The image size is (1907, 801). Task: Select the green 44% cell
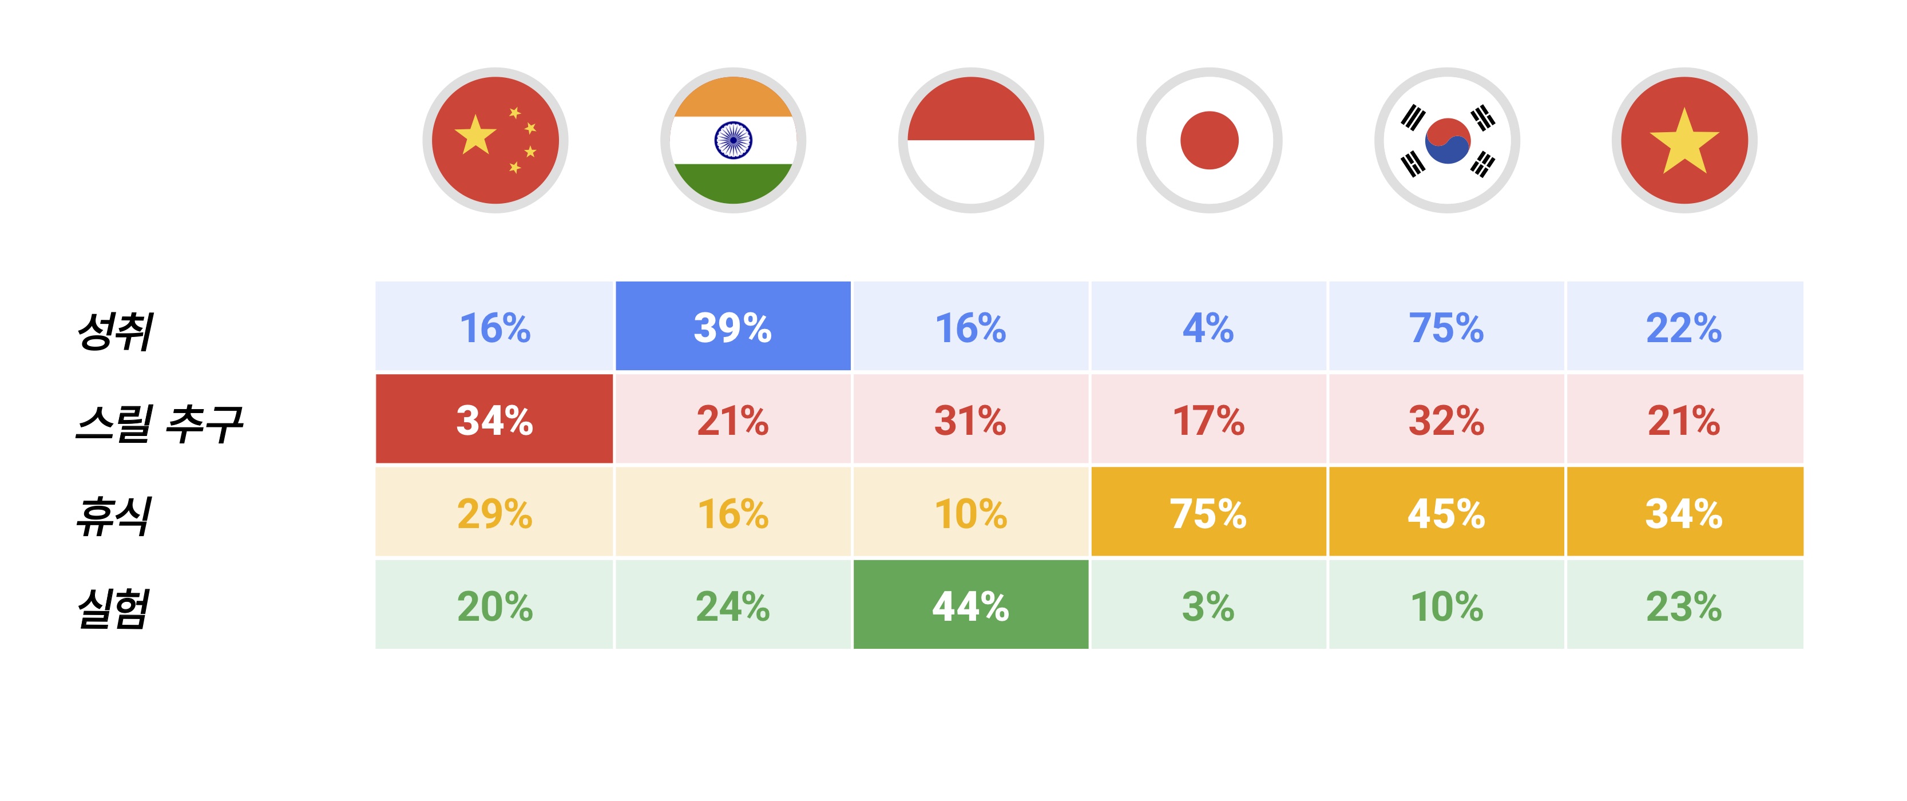[x=972, y=605]
